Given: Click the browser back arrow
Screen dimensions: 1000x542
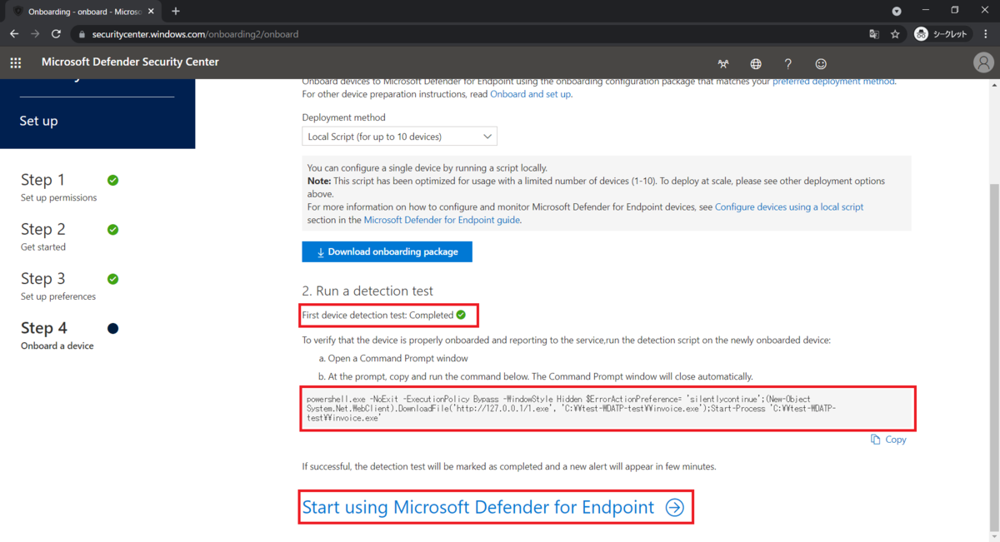Looking at the screenshot, I should pos(14,34).
